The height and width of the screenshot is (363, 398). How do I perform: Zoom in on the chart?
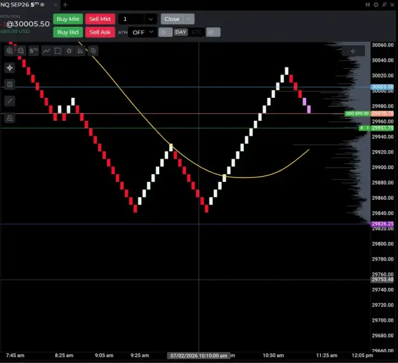coord(10,51)
